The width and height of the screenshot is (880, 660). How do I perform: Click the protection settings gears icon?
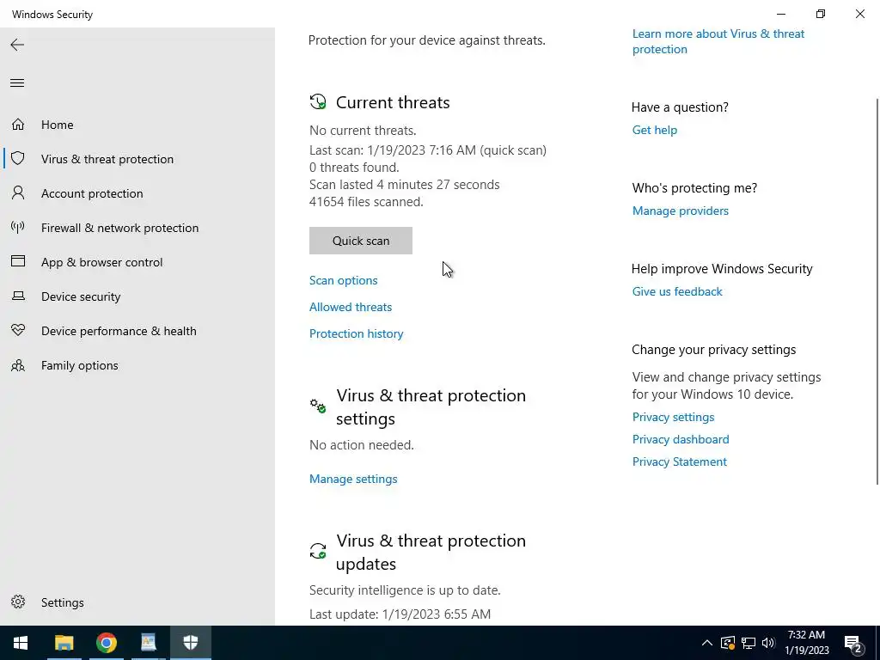point(318,406)
